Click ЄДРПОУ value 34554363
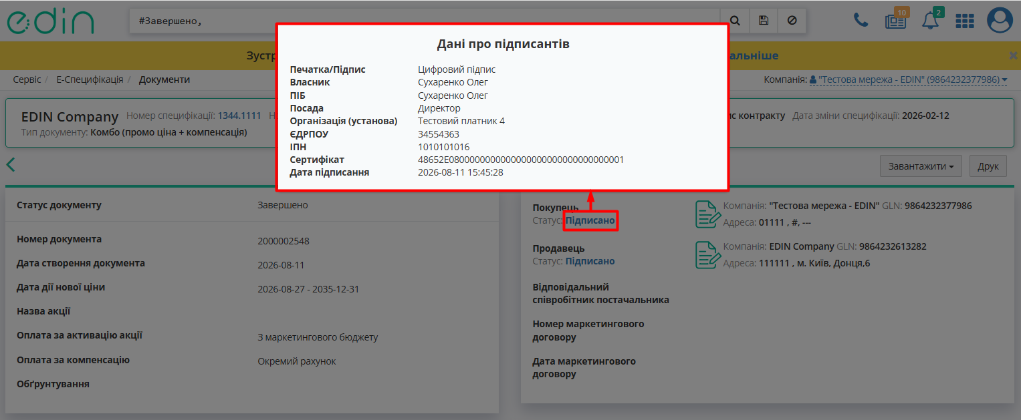This screenshot has width=1021, height=420. [x=439, y=134]
